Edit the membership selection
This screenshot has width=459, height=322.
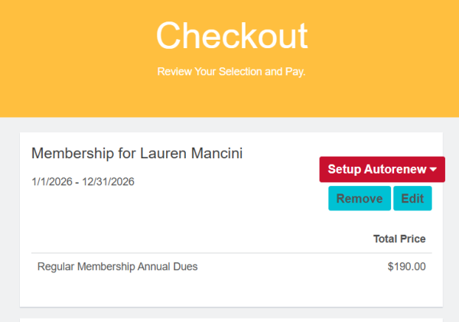tap(412, 199)
